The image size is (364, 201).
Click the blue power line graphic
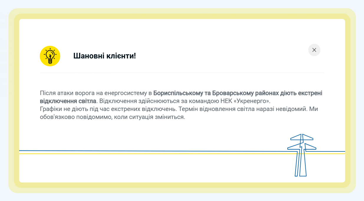(147, 151)
